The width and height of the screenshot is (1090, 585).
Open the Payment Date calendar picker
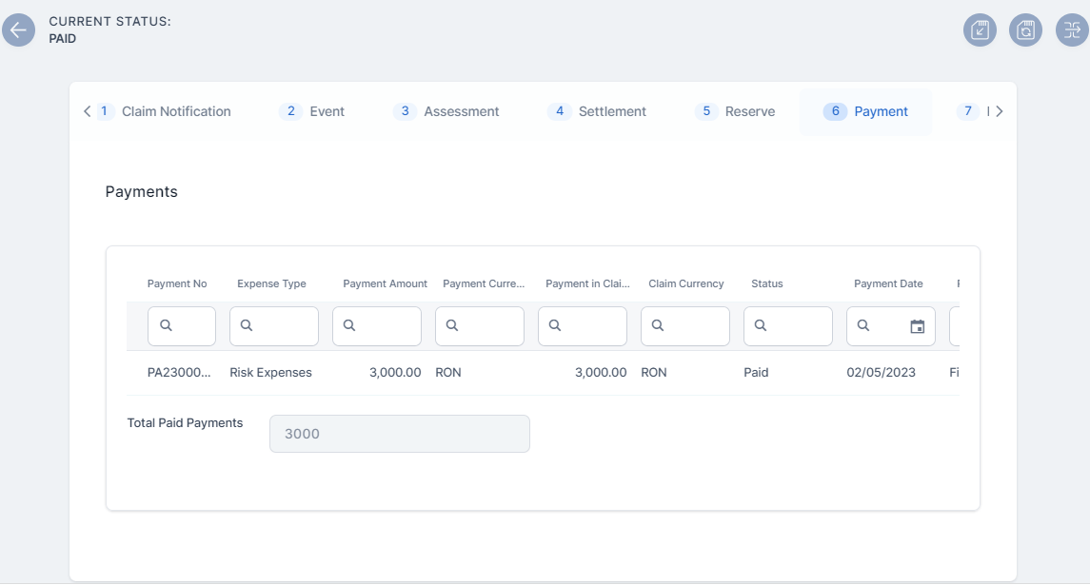click(x=917, y=326)
